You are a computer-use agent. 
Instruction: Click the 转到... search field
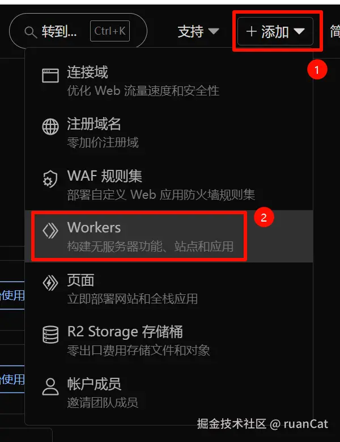[x=78, y=31]
